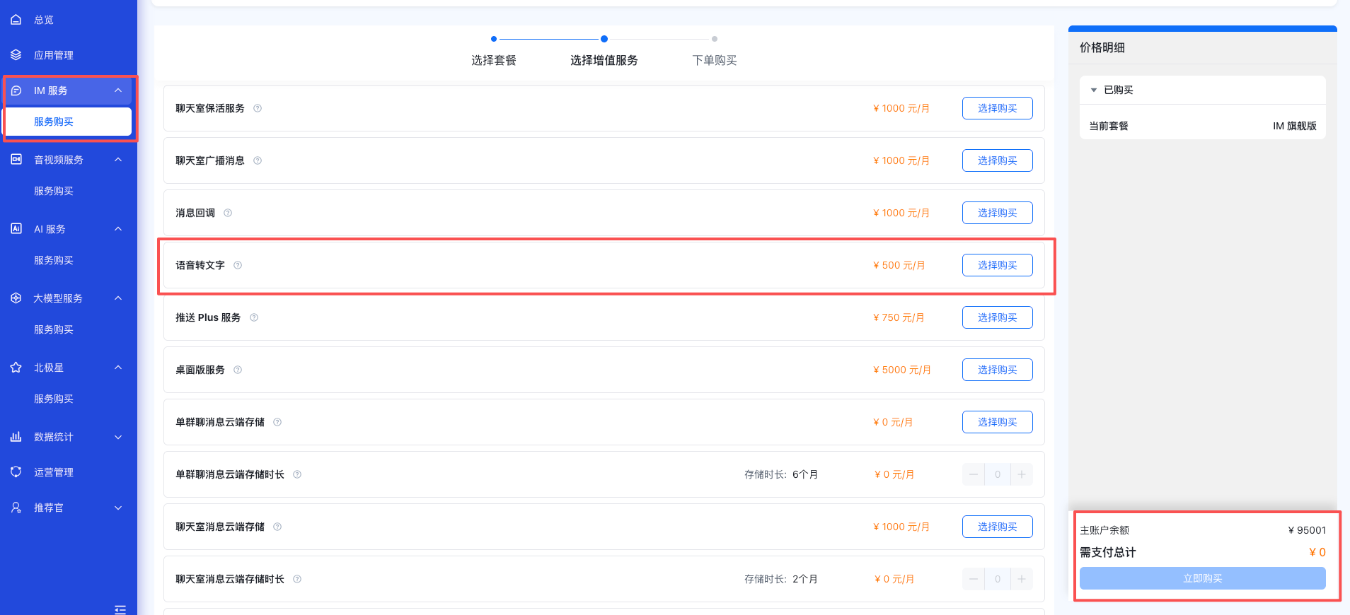Click 选择购买 for 聊天室保活服务
The image size is (1350, 615).
coord(998,108)
